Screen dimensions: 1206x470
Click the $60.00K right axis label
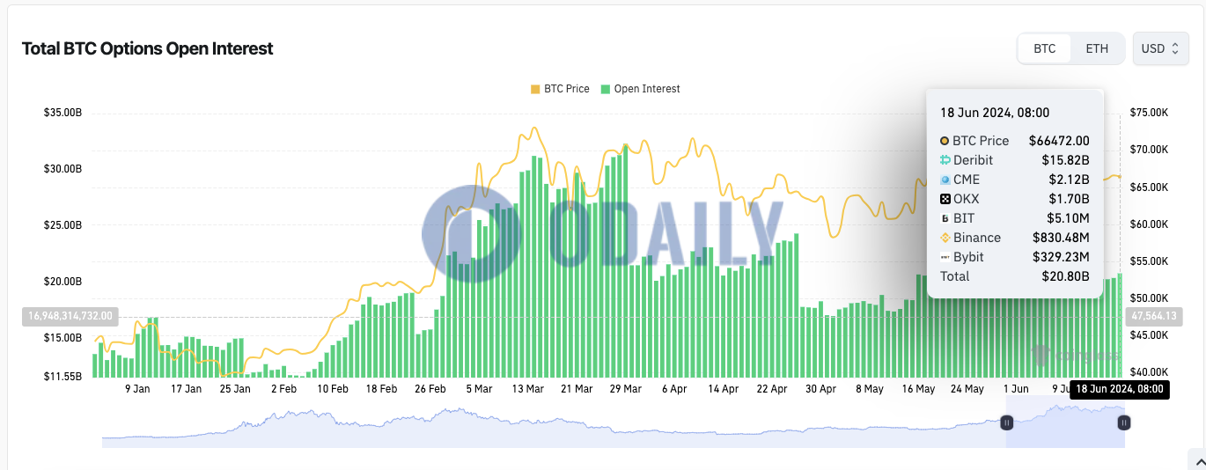(1149, 224)
